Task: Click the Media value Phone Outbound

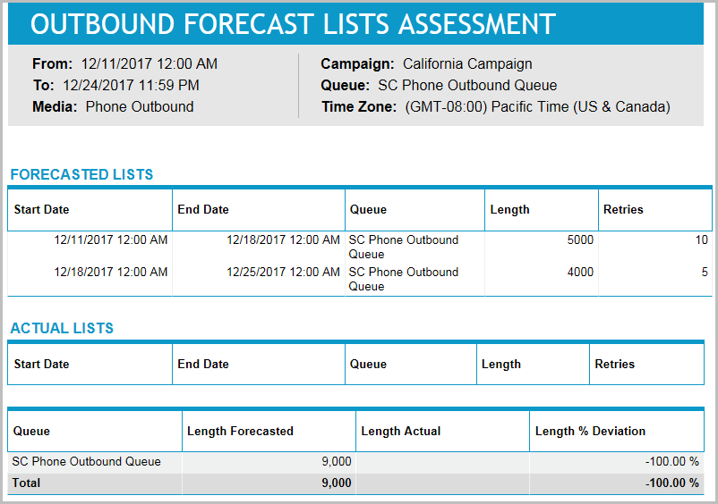Action: (140, 107)
